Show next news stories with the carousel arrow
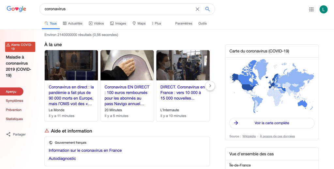 [x=210, y=86]
